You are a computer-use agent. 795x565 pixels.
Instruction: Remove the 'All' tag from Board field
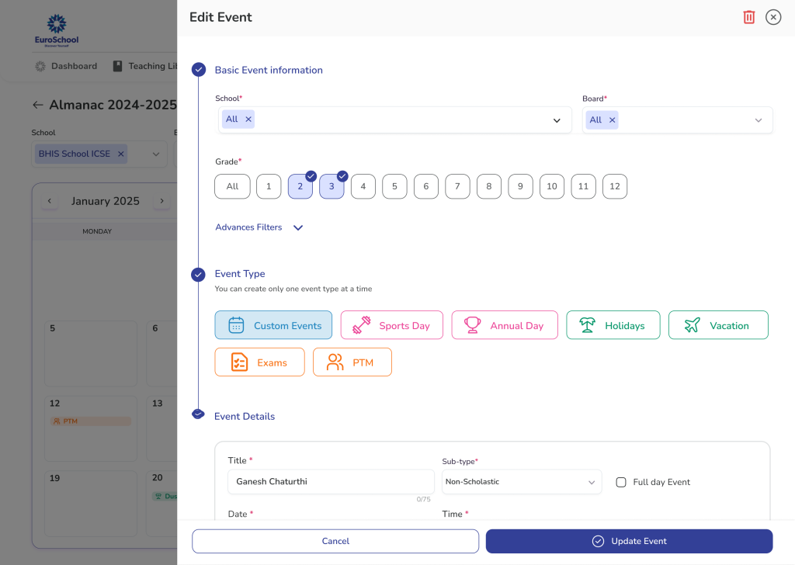coord(612,120)
